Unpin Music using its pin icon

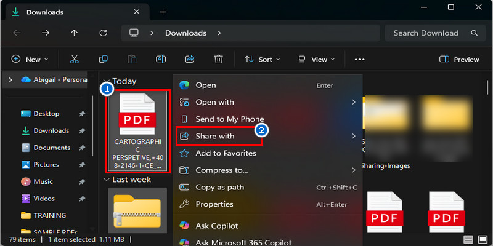point(82,181)
